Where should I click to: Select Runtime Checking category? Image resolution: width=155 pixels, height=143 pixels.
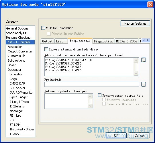click(20, 38)
